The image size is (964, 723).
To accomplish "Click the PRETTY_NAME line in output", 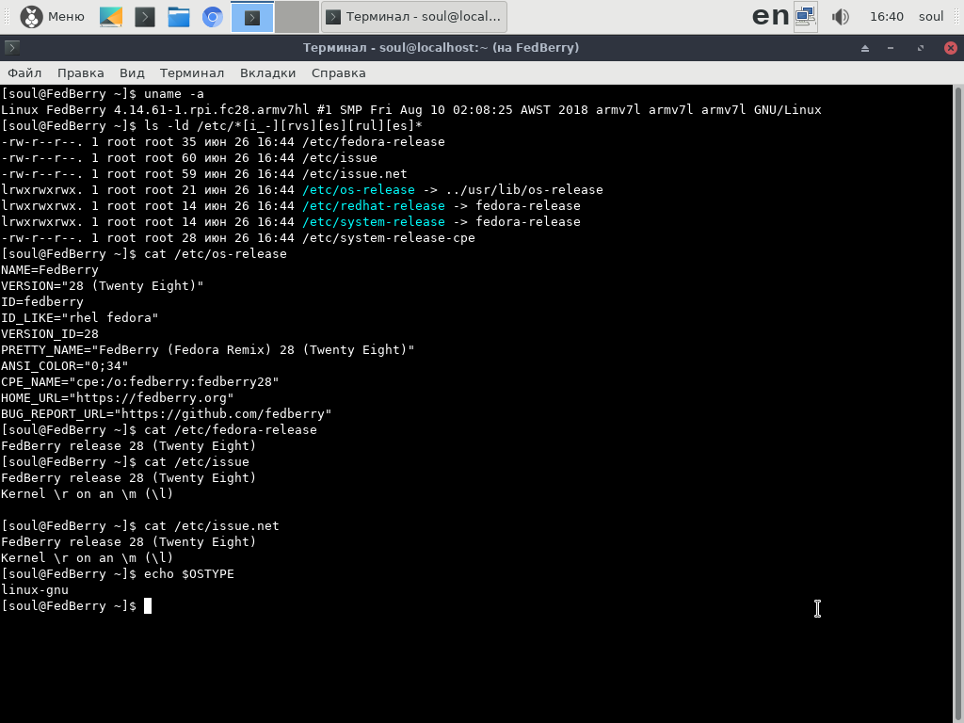I will (208, 350).
